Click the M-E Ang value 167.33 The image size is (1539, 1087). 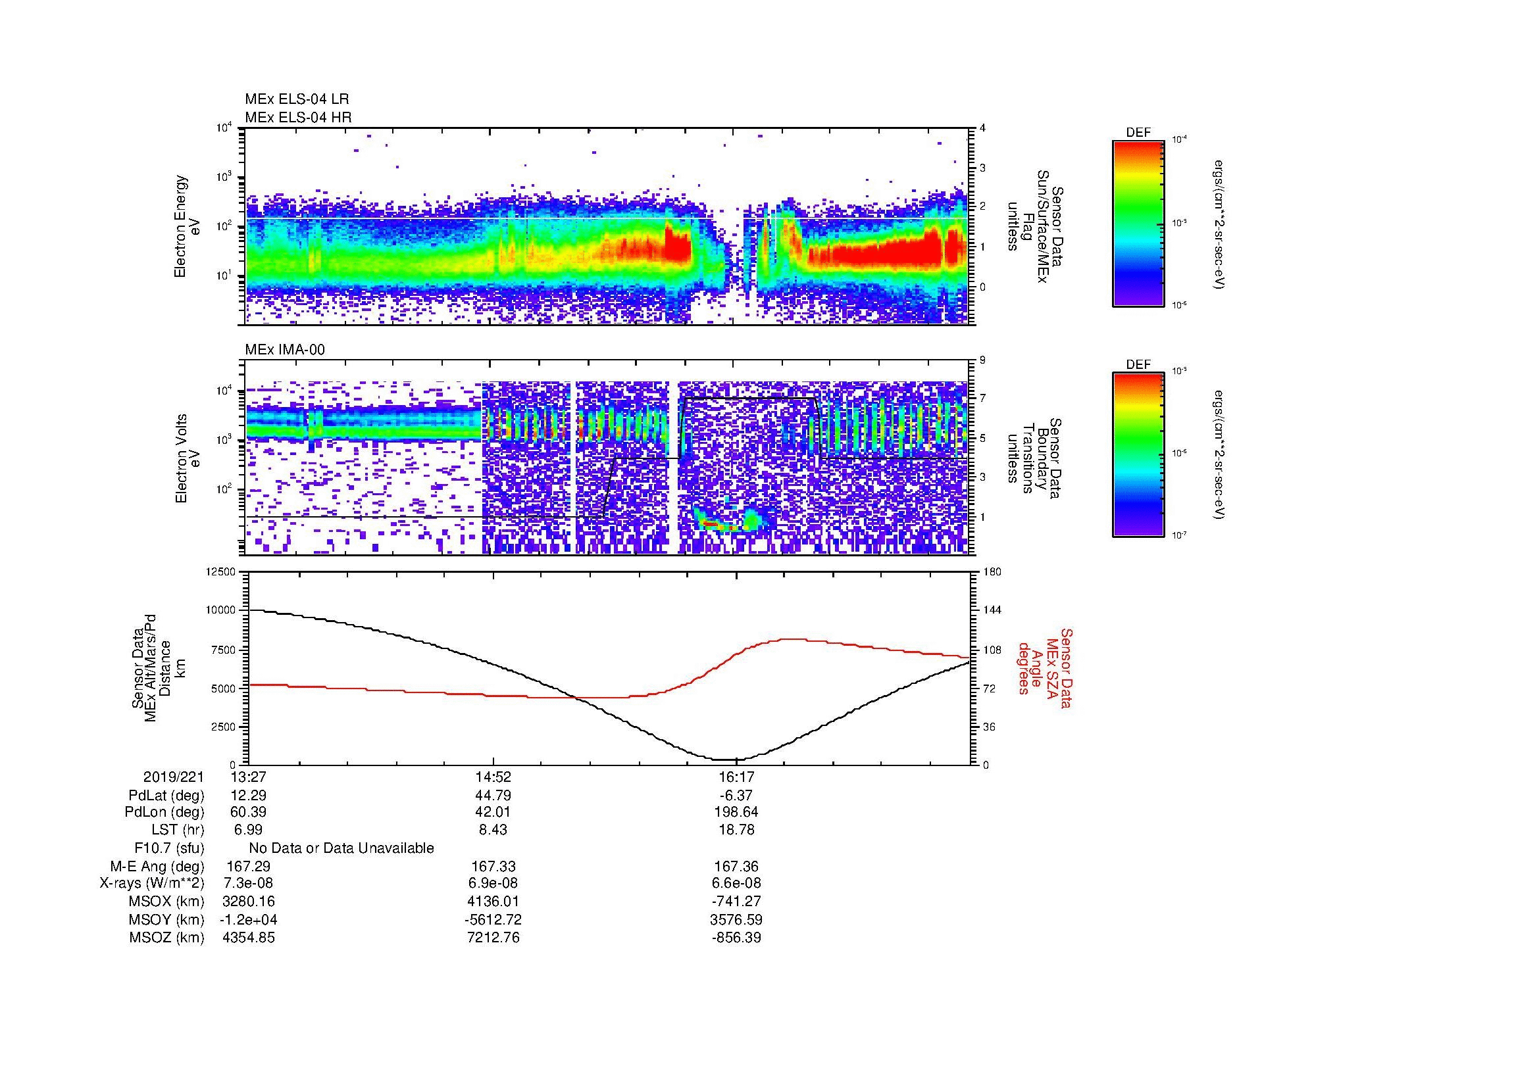point(493,867)
